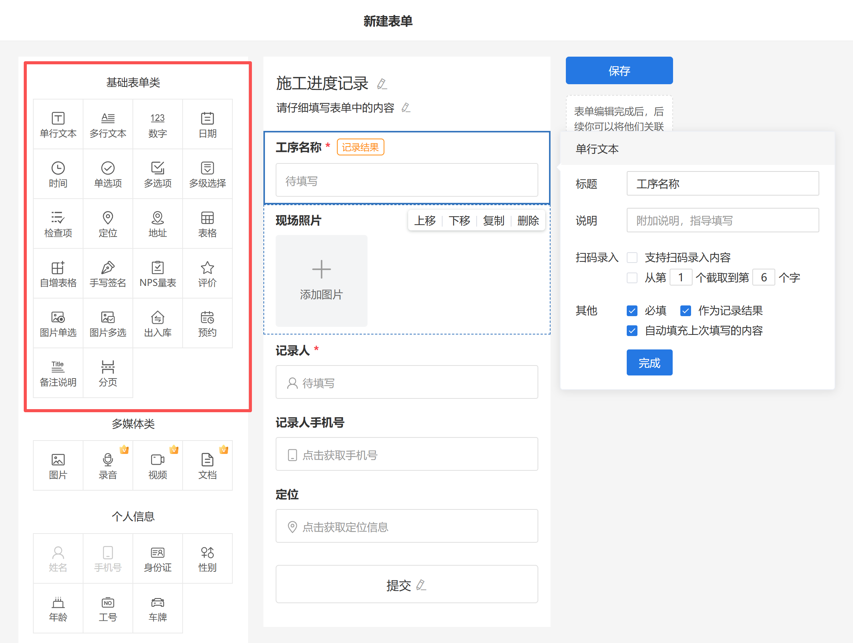853x643 pixels.
Task: Click 下移 to move field down
Action: tap(459, 220)
